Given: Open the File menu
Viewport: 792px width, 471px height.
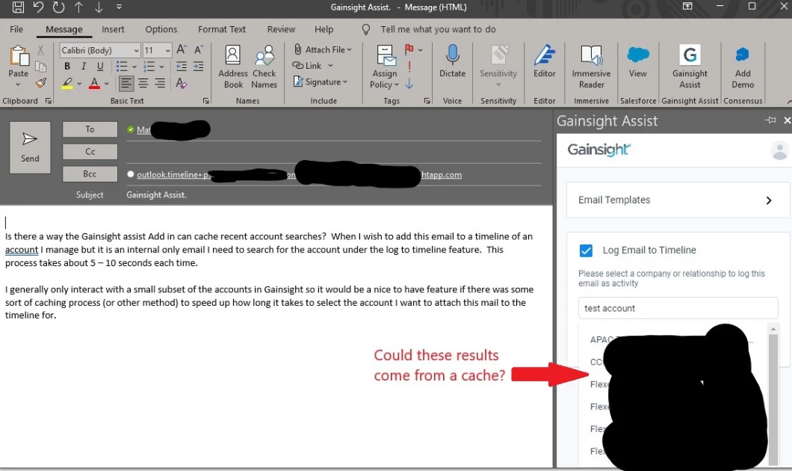Looking at the screenshot, I should 16,29.
